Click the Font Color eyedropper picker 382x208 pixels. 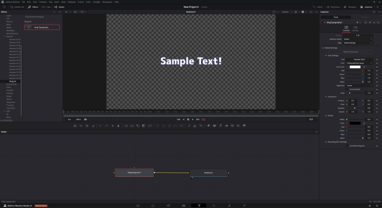tap(364, 67)
